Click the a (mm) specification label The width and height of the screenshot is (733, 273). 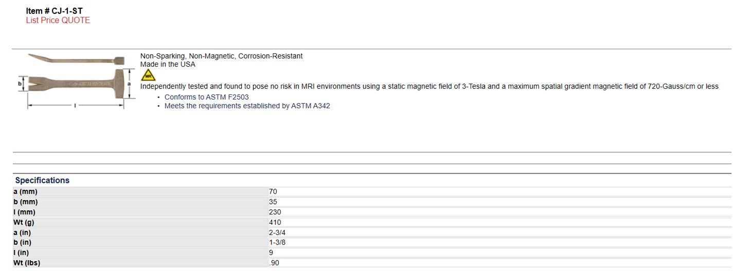click(x=26, y=191)
